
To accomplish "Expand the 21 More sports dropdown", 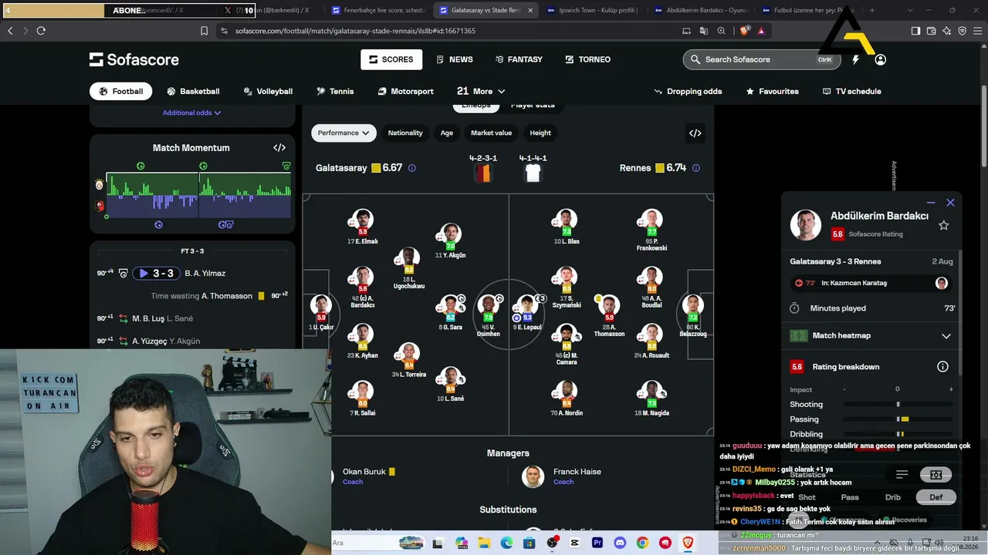I will [x=481, y=91].
